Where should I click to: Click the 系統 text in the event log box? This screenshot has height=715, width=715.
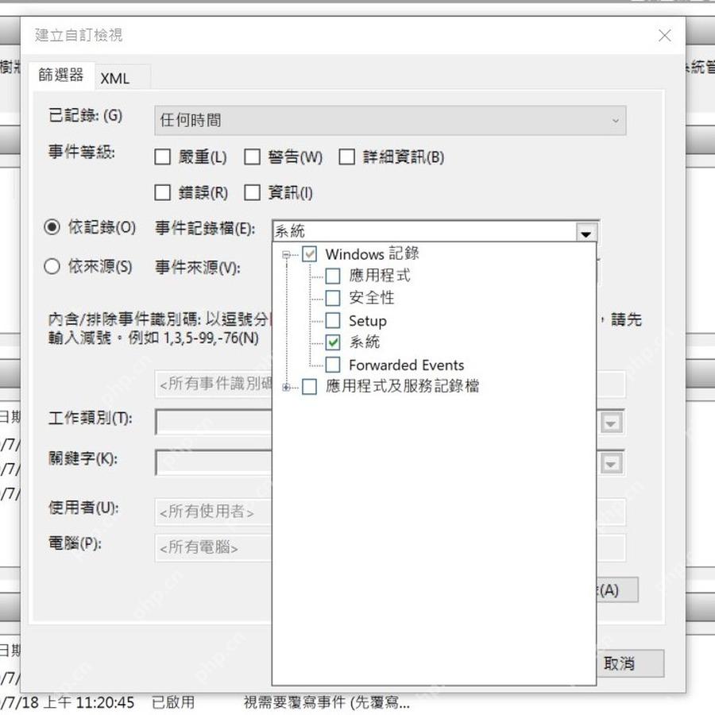(x=289, y=232)
